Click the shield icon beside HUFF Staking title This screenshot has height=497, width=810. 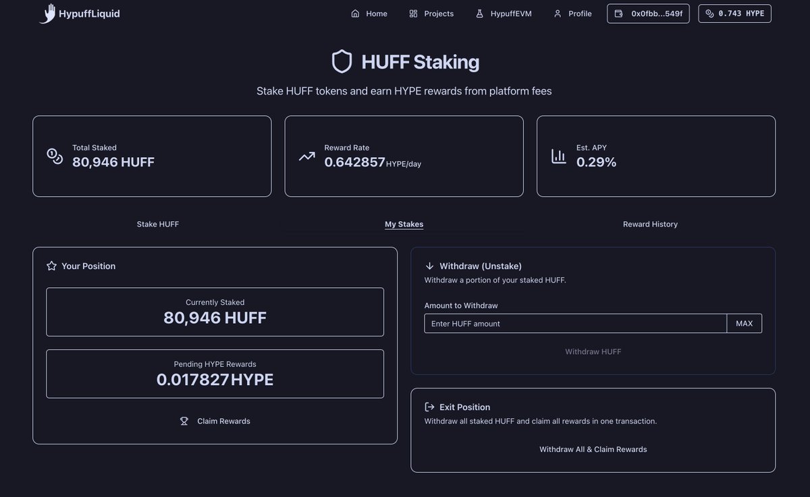tap(342, 61)
